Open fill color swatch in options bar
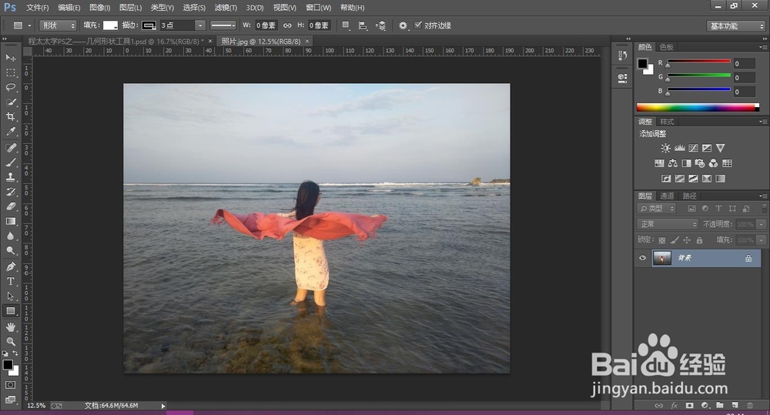Viewport: 770px width, 415px height. coord(110,25)
